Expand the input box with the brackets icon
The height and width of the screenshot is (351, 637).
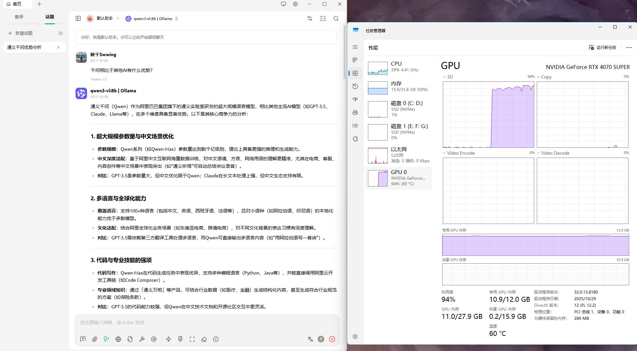192,339
